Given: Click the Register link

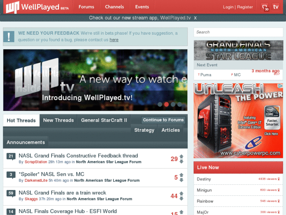Looking at the screenshot, I should [245, 7].
